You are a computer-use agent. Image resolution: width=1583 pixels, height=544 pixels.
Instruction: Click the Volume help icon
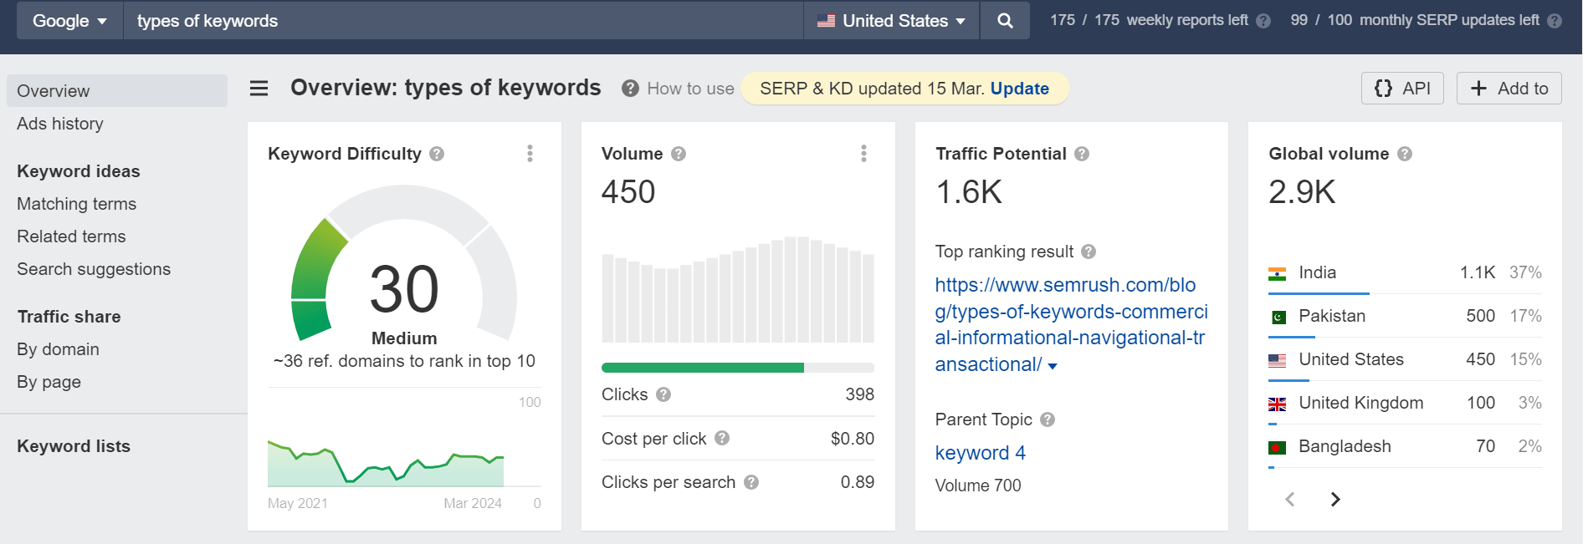click(x=679, y=154)
